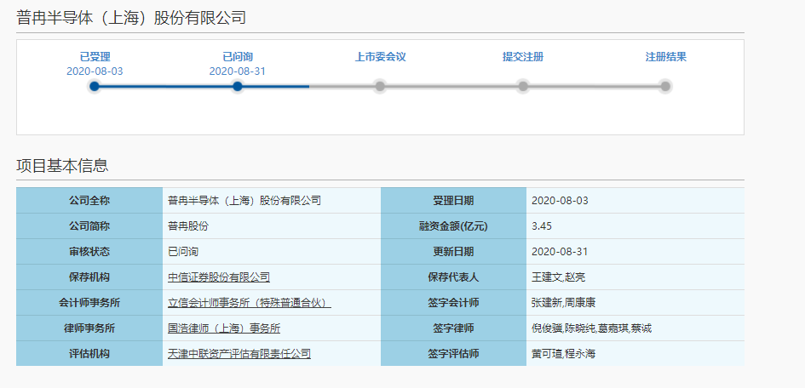Screen dimensions: 805x388
Task: Open the 立信会计师事务所 accounting firm link
Action: (249, 303)
